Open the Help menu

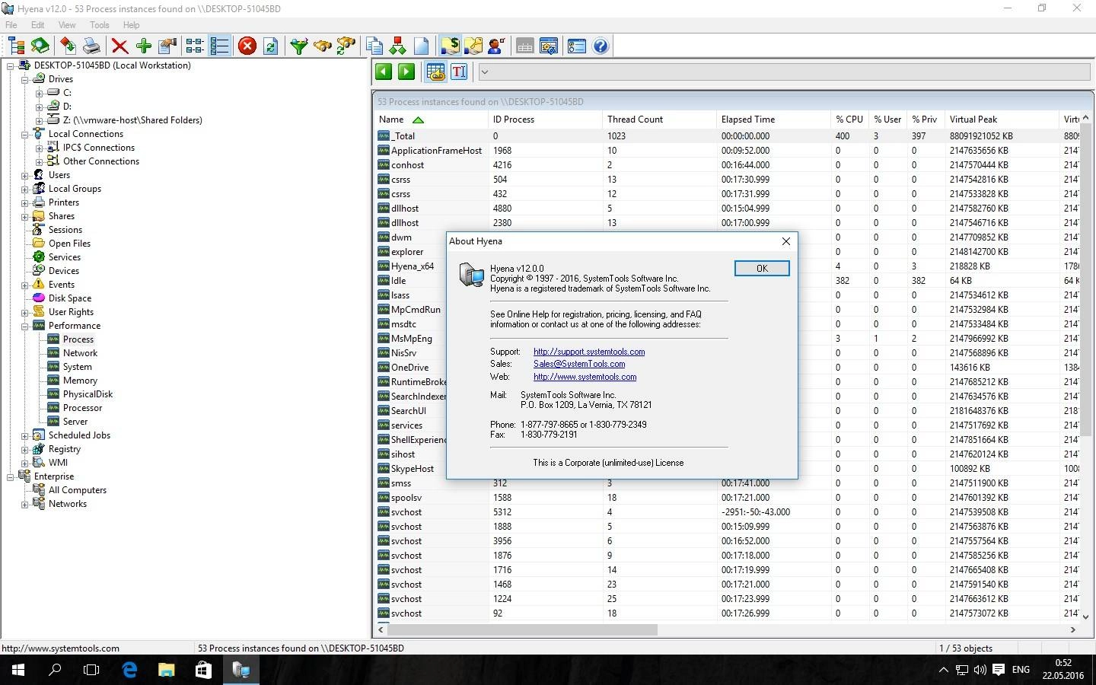[x=131, y=25]
